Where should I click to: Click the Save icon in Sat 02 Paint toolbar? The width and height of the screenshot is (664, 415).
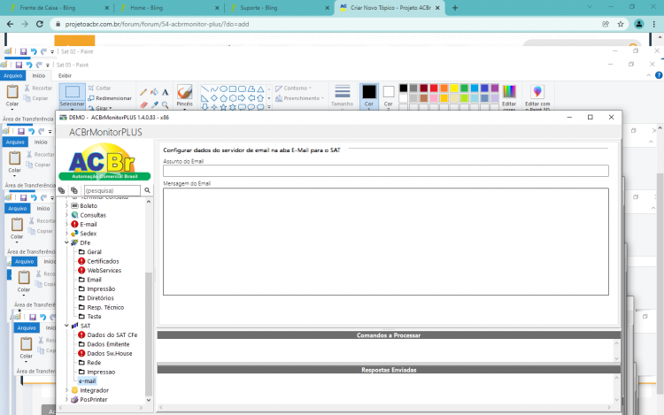click(23, 51)
